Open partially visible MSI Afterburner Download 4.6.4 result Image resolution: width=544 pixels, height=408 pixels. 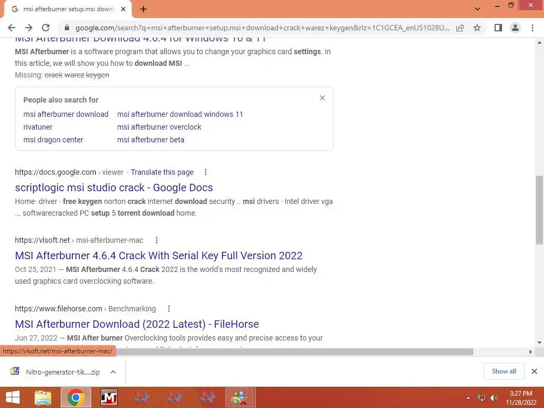pos(140,39)
